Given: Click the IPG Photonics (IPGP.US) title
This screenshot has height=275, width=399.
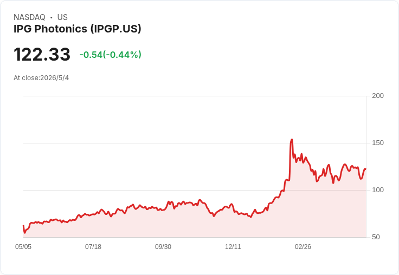Looking at the screenshot, I should click(78, 29).
